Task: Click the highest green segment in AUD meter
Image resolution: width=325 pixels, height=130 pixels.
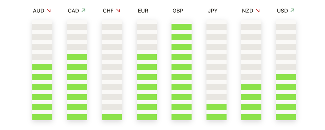Action: 42,67
